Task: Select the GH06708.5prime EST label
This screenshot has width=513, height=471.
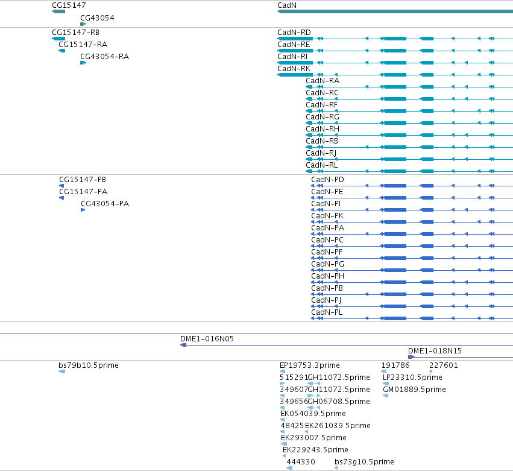Action: pos(339,402)
